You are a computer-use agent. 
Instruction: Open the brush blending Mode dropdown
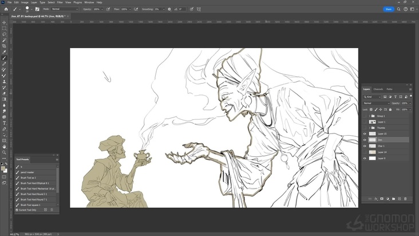(x=64, y=9)
